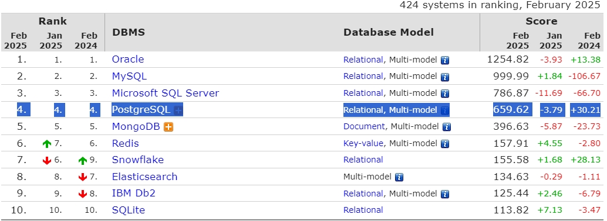Click '424 systems in ranking, February 2025' caption
This screenshot has width=607, height=221.
[500, 5]
